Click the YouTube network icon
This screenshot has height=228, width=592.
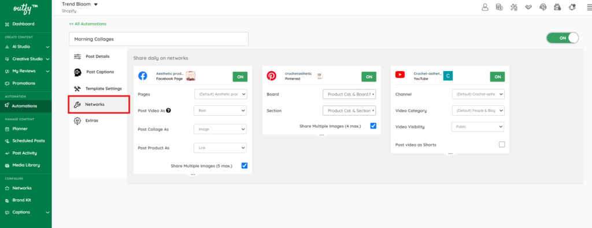(400, 75)
